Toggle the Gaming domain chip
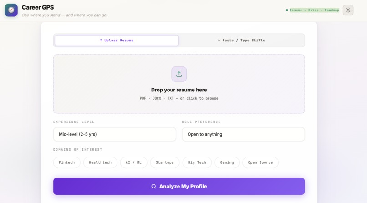 (227, 162)
